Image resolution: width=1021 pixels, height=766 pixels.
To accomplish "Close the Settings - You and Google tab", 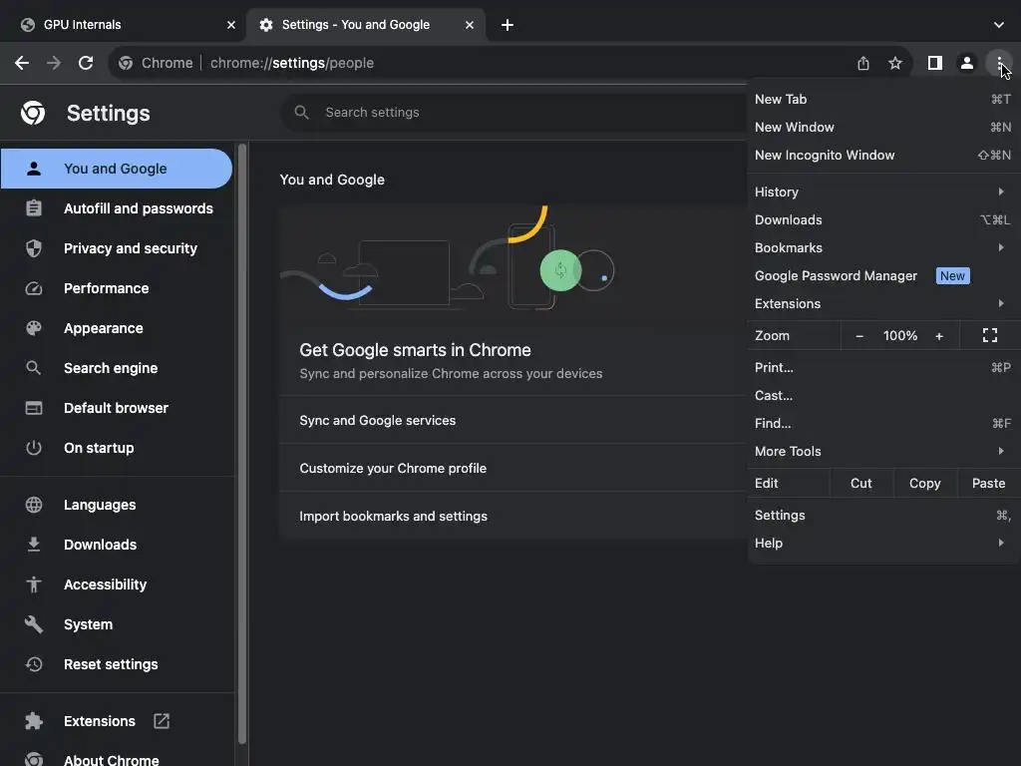I will (x=470, y=25).
